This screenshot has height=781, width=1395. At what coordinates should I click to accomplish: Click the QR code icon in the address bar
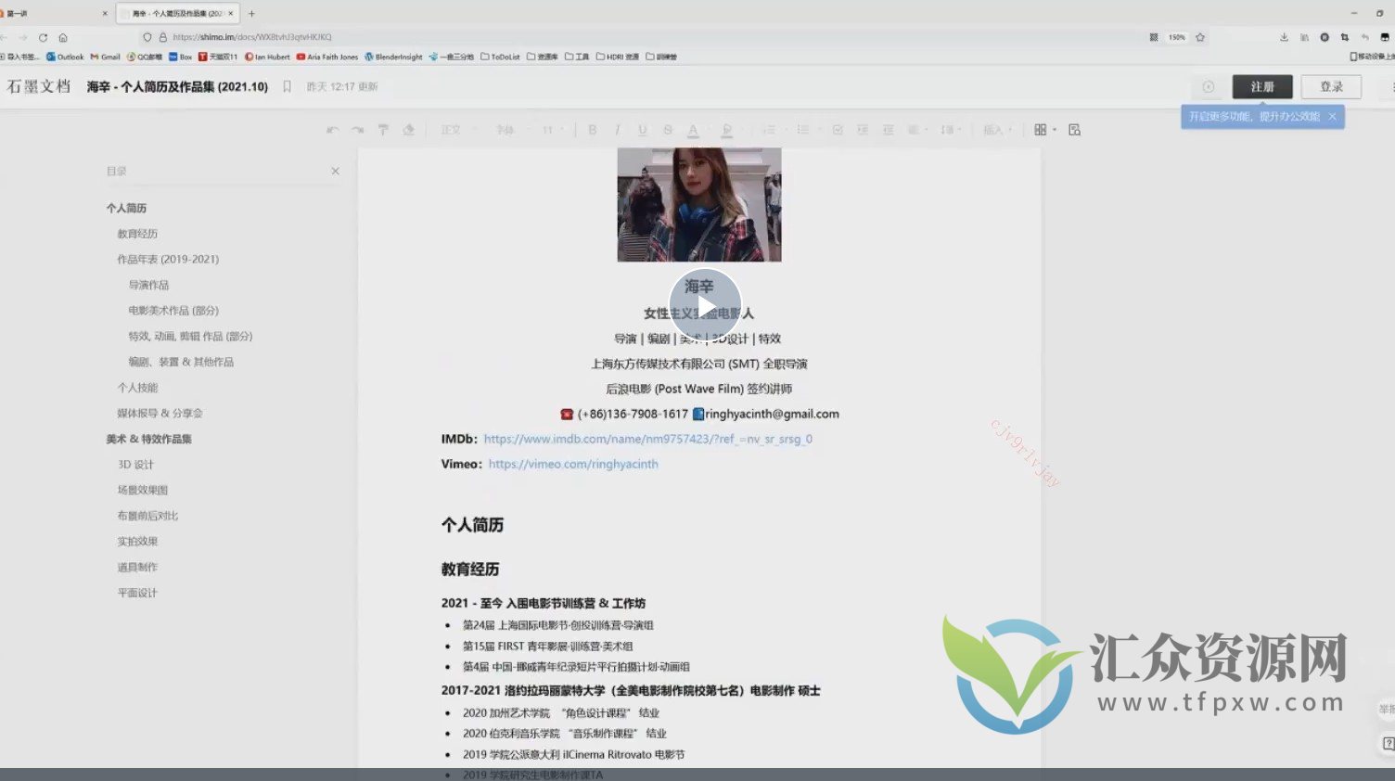click(1154, 37)
